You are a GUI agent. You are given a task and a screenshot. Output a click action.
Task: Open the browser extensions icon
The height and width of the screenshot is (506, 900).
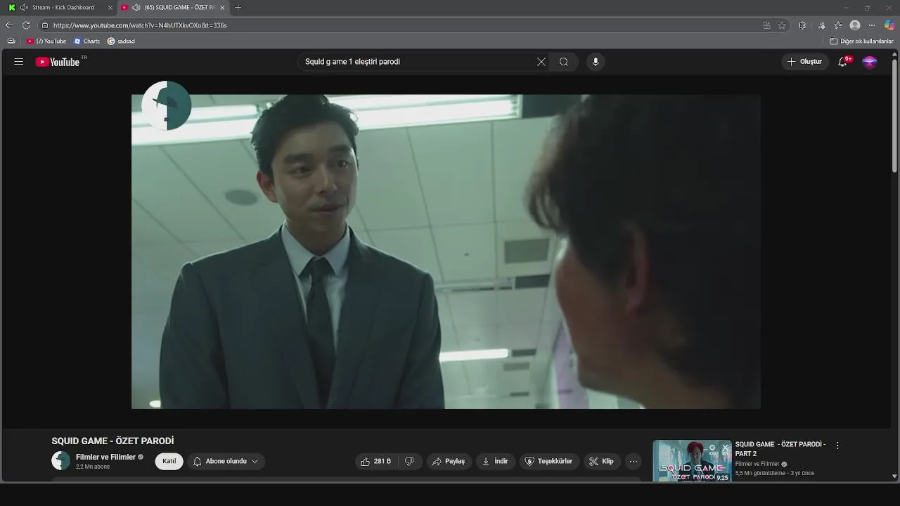pyautogui.click(x=802, y=25)
